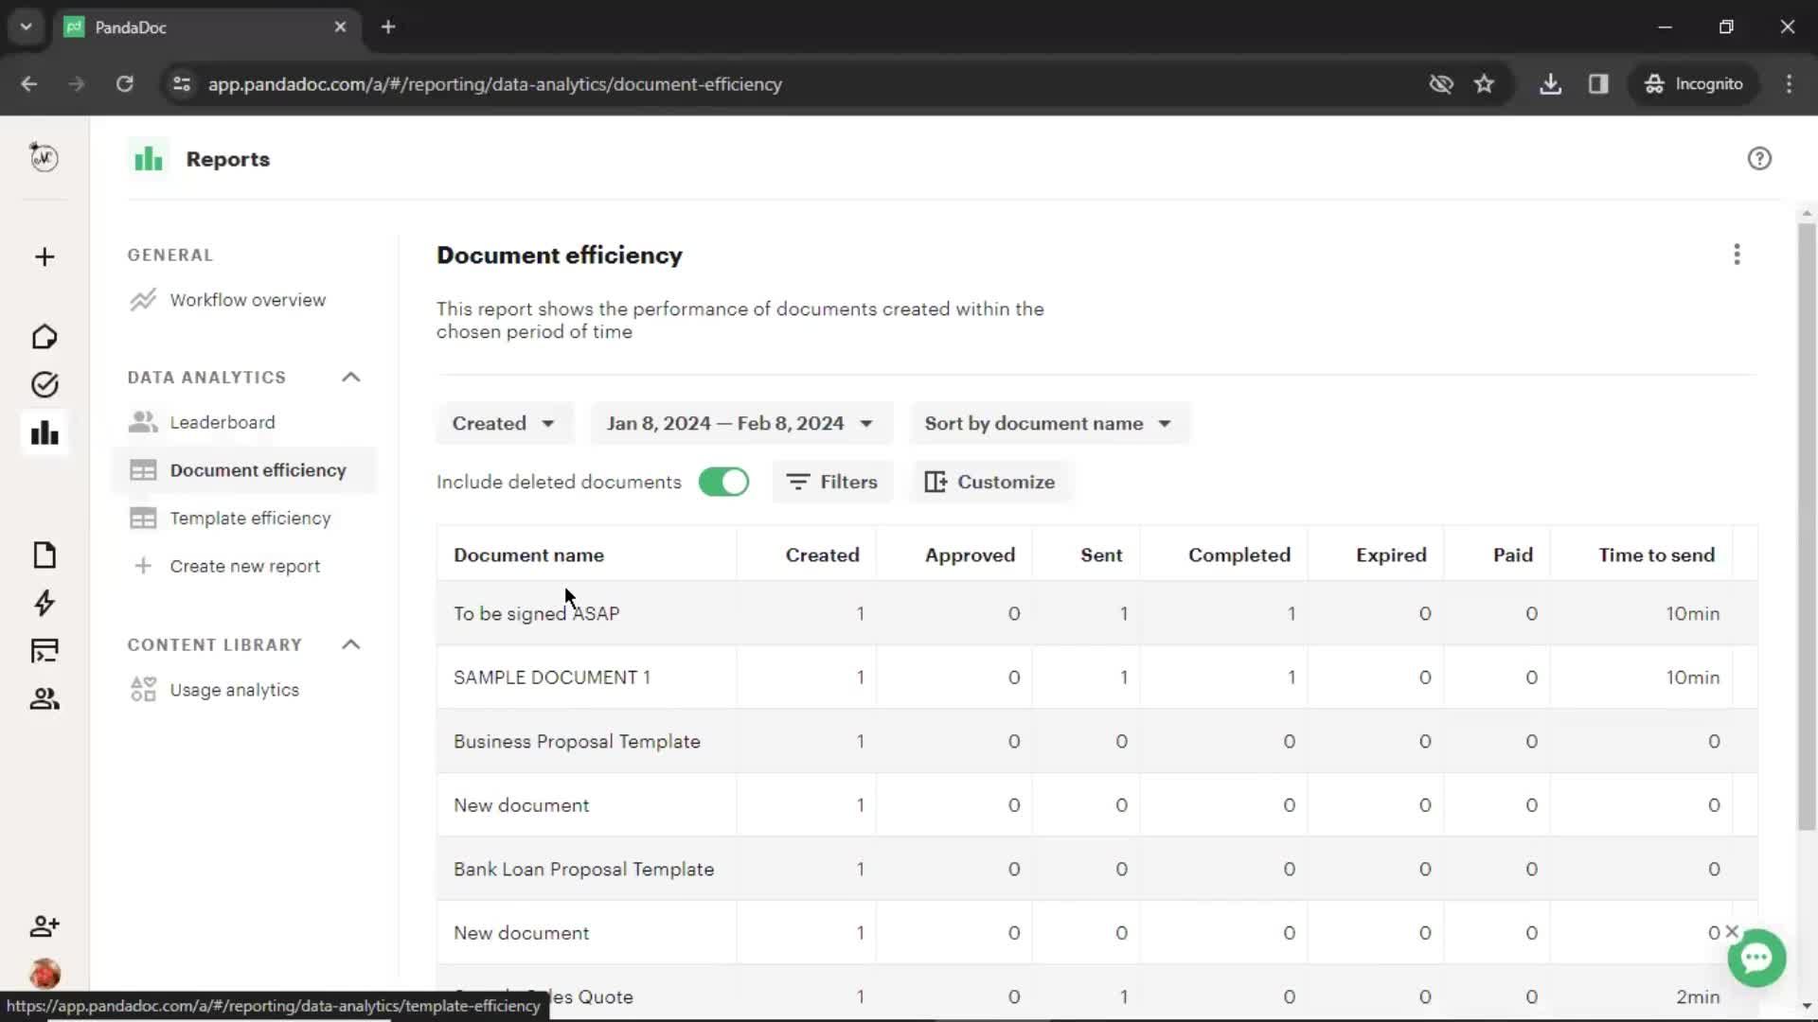Close the PandaDoc browser tab
Viewport: 1818px width, 1022px height.
click(x=340, y=27)
